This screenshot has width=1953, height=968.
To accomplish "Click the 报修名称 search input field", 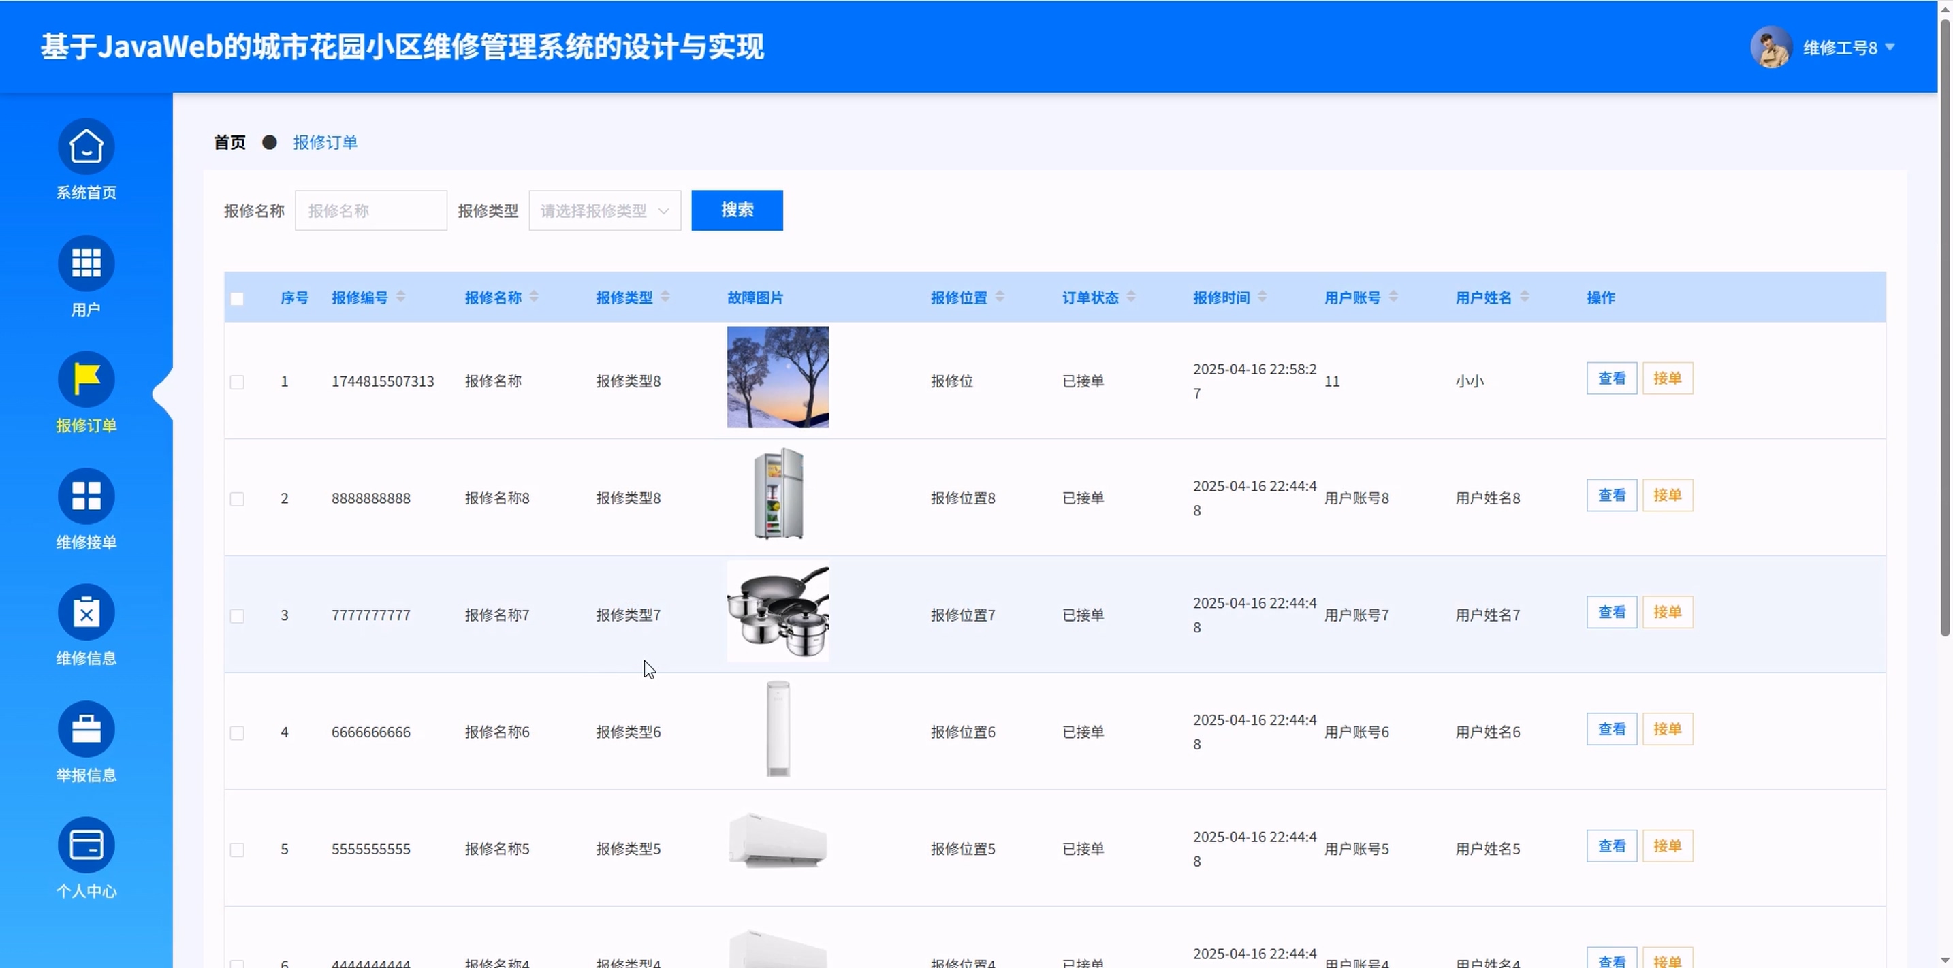I will (370, 211).
